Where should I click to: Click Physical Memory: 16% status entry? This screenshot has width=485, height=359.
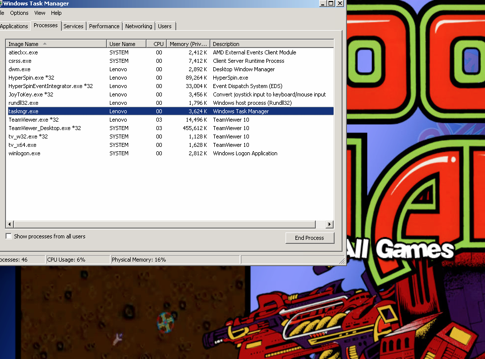point(139,260)
